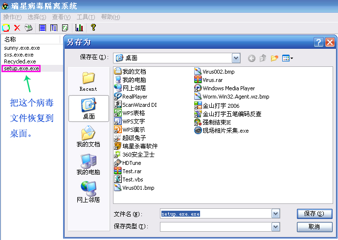Click the dialog help question button
Image resolution: width=338 pixels, height=240 pixels.
(318, 42)
